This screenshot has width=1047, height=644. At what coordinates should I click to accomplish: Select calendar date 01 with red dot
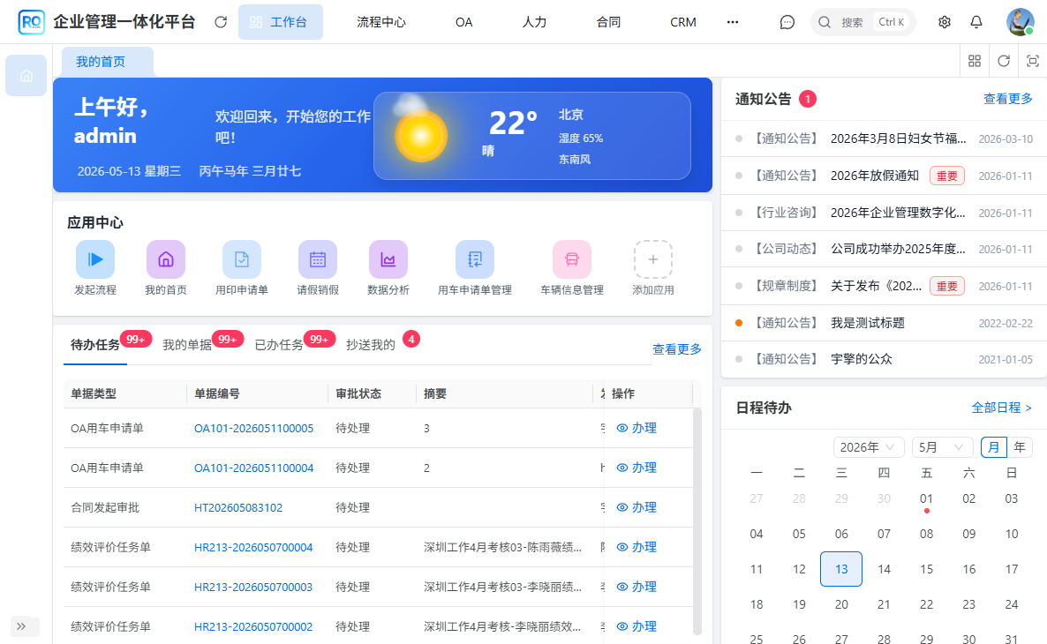pos(926,500)
